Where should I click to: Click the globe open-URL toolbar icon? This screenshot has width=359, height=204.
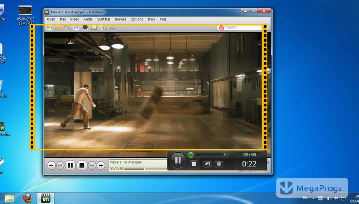coord(76,28)
